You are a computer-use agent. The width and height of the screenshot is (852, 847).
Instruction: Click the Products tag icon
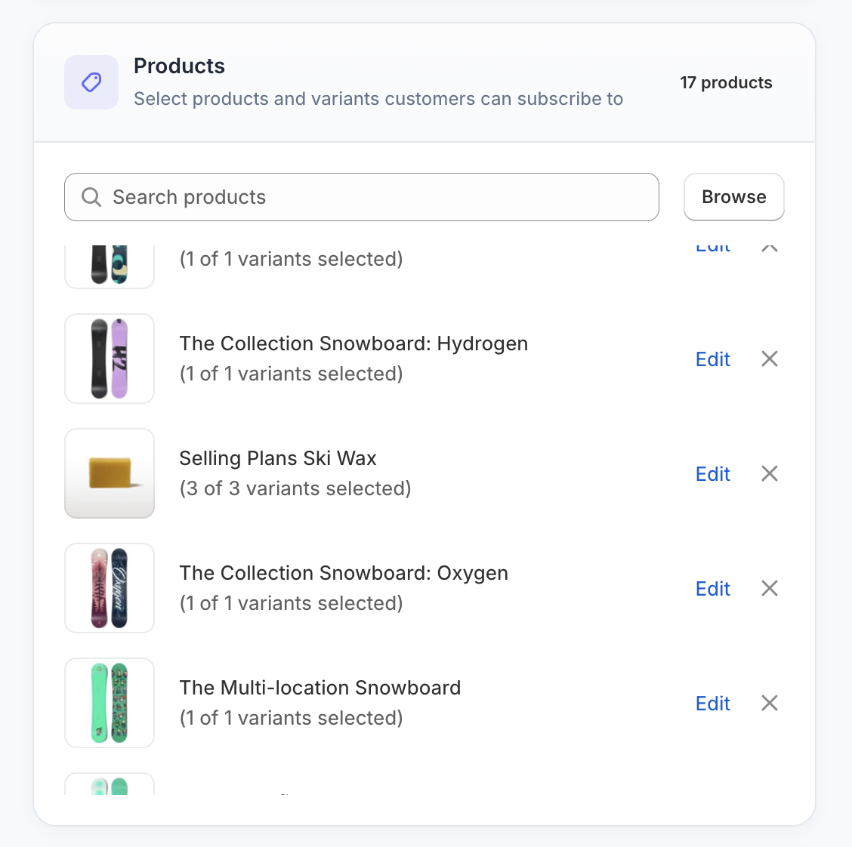(x=91, y=82)
